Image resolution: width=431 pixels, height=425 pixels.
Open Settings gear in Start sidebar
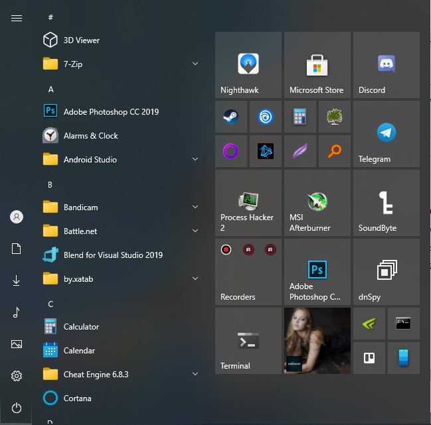tap(17, 376)
